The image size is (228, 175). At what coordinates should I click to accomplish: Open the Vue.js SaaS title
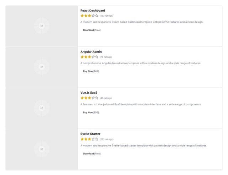[89, 92]
